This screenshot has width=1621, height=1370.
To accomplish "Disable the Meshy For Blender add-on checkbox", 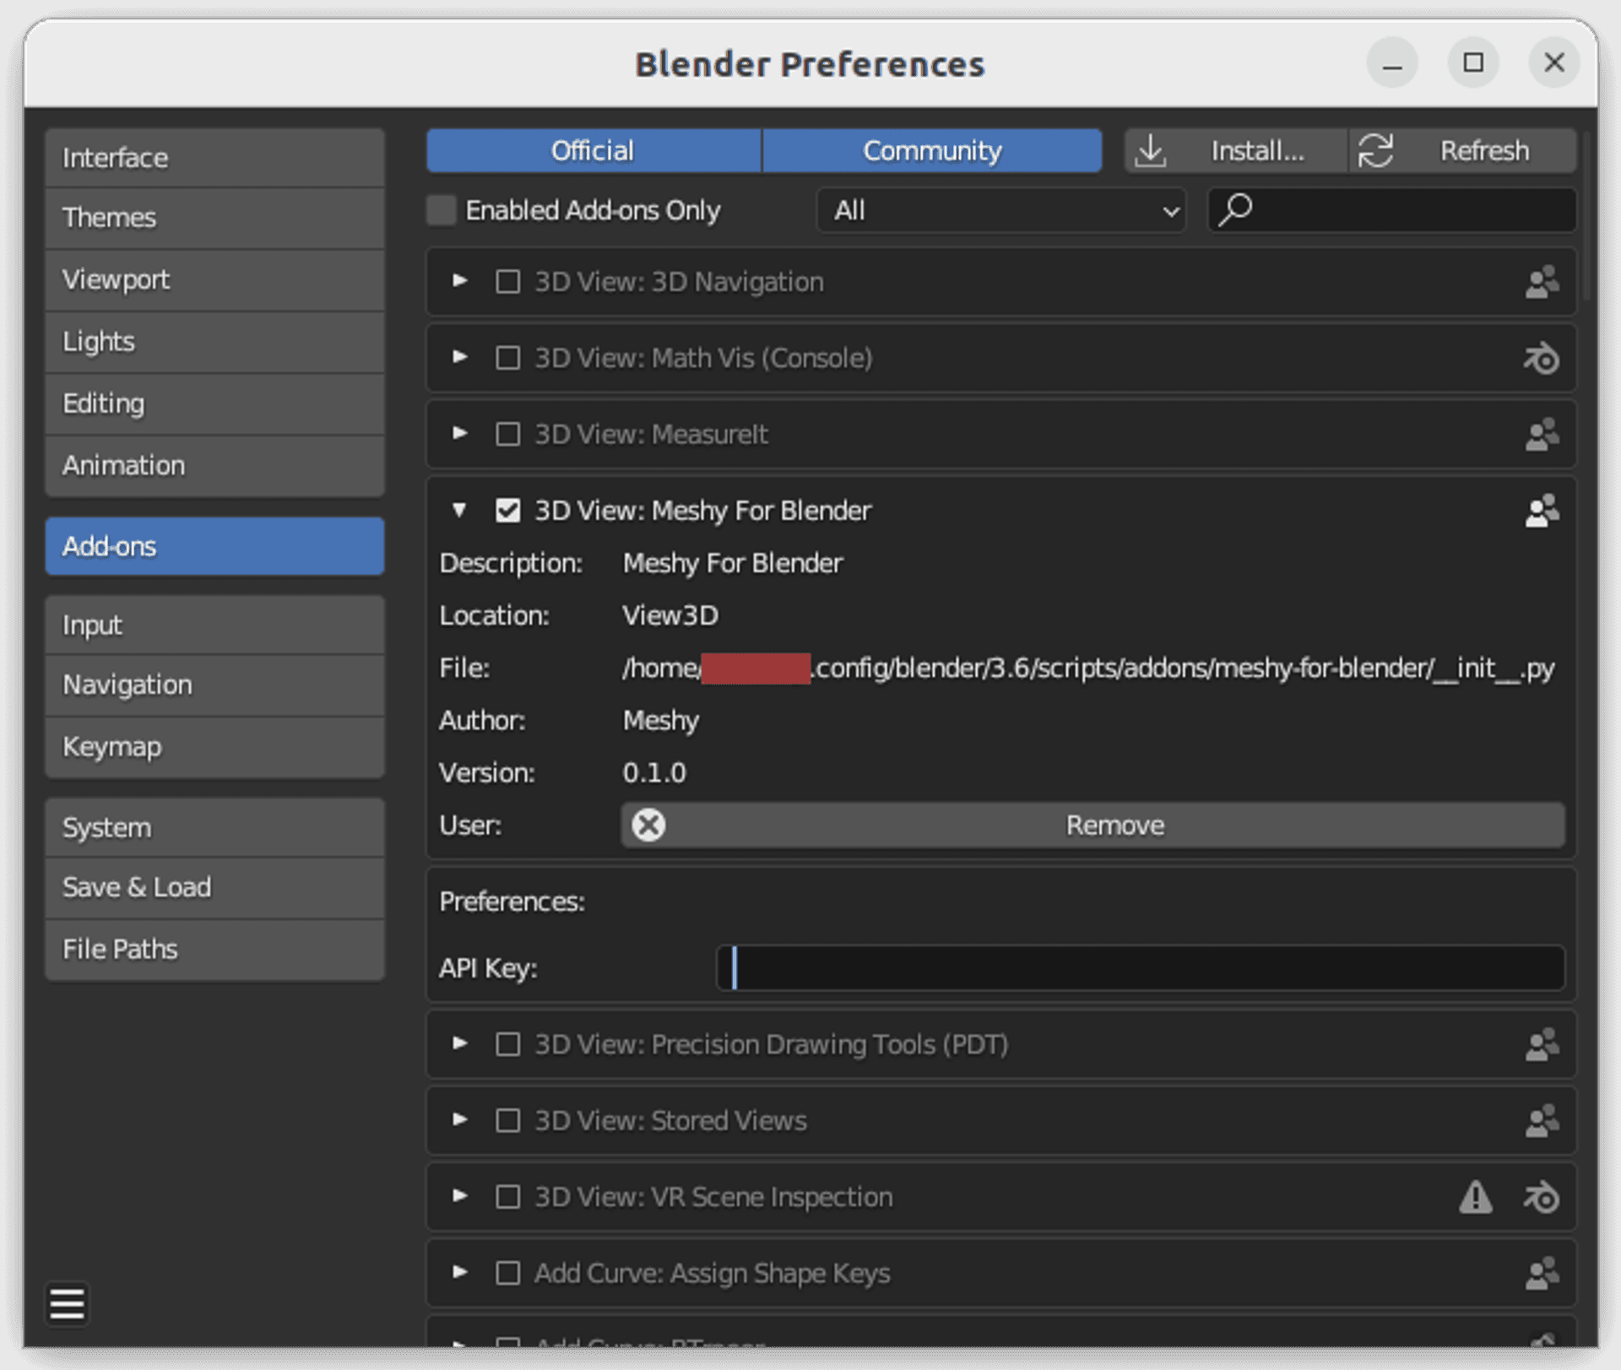I will (x=507, y=511).
